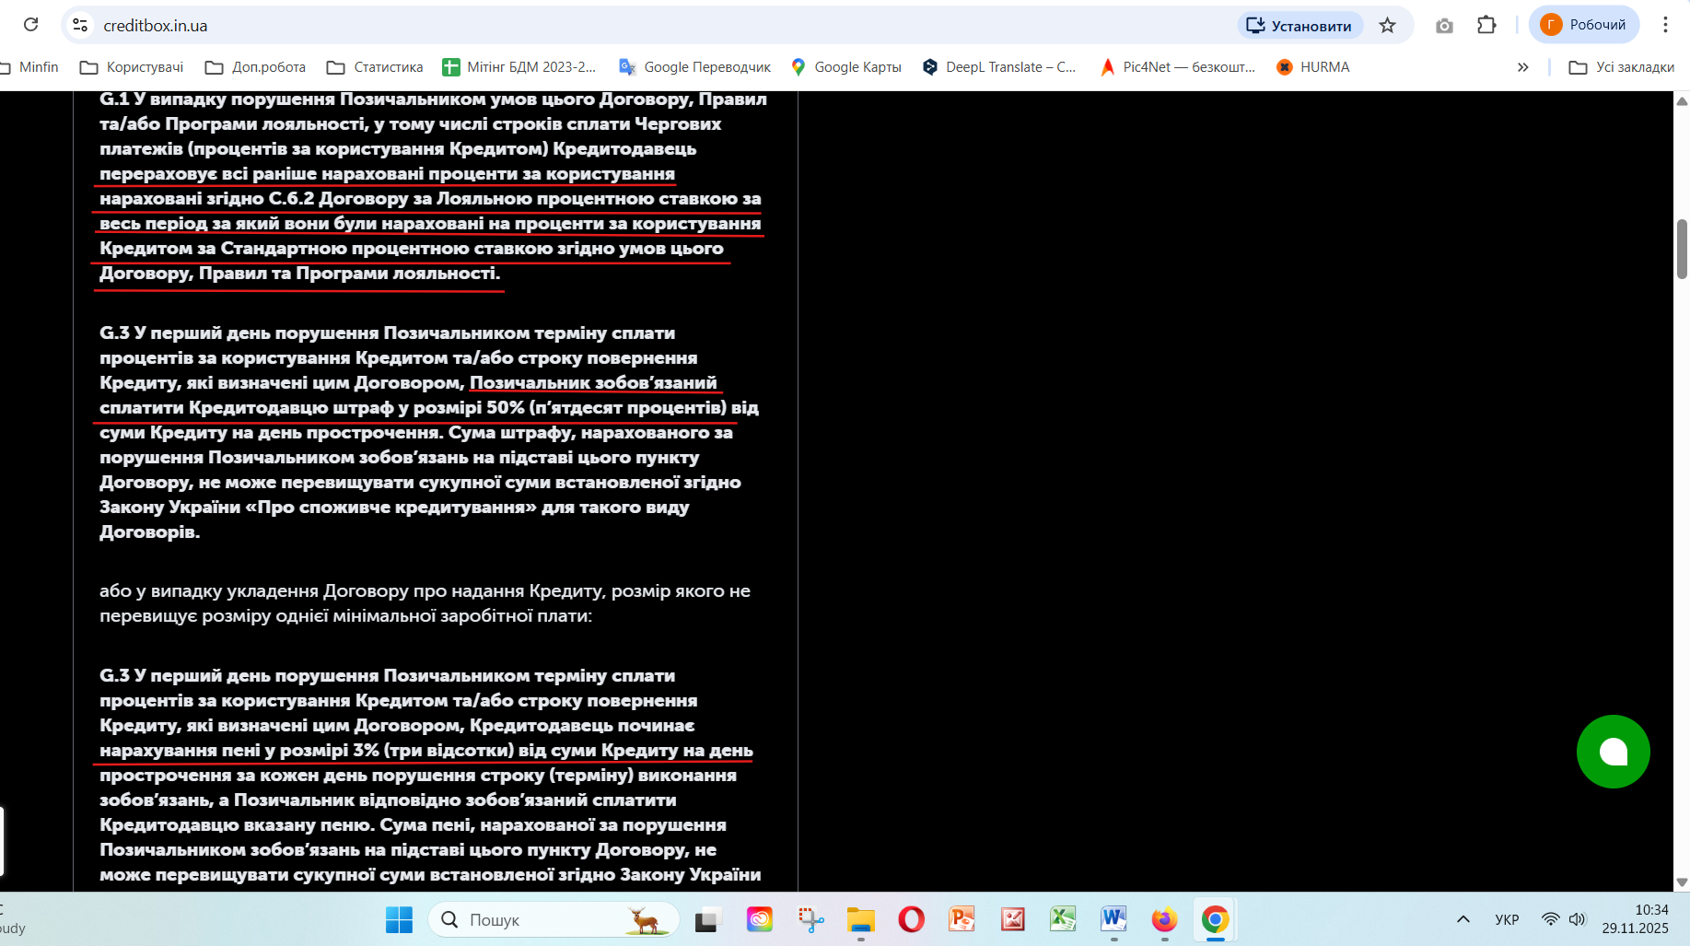Click the taskbar Пошук search box
1690x946 pixels.
tap(554, 919)
